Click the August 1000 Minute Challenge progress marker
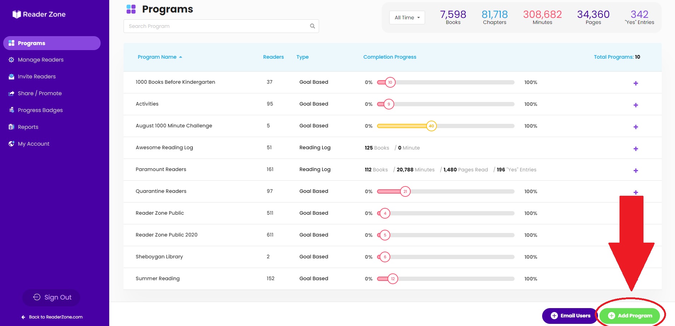Screen dimensions: 675x326 click(x=431, y=126)
